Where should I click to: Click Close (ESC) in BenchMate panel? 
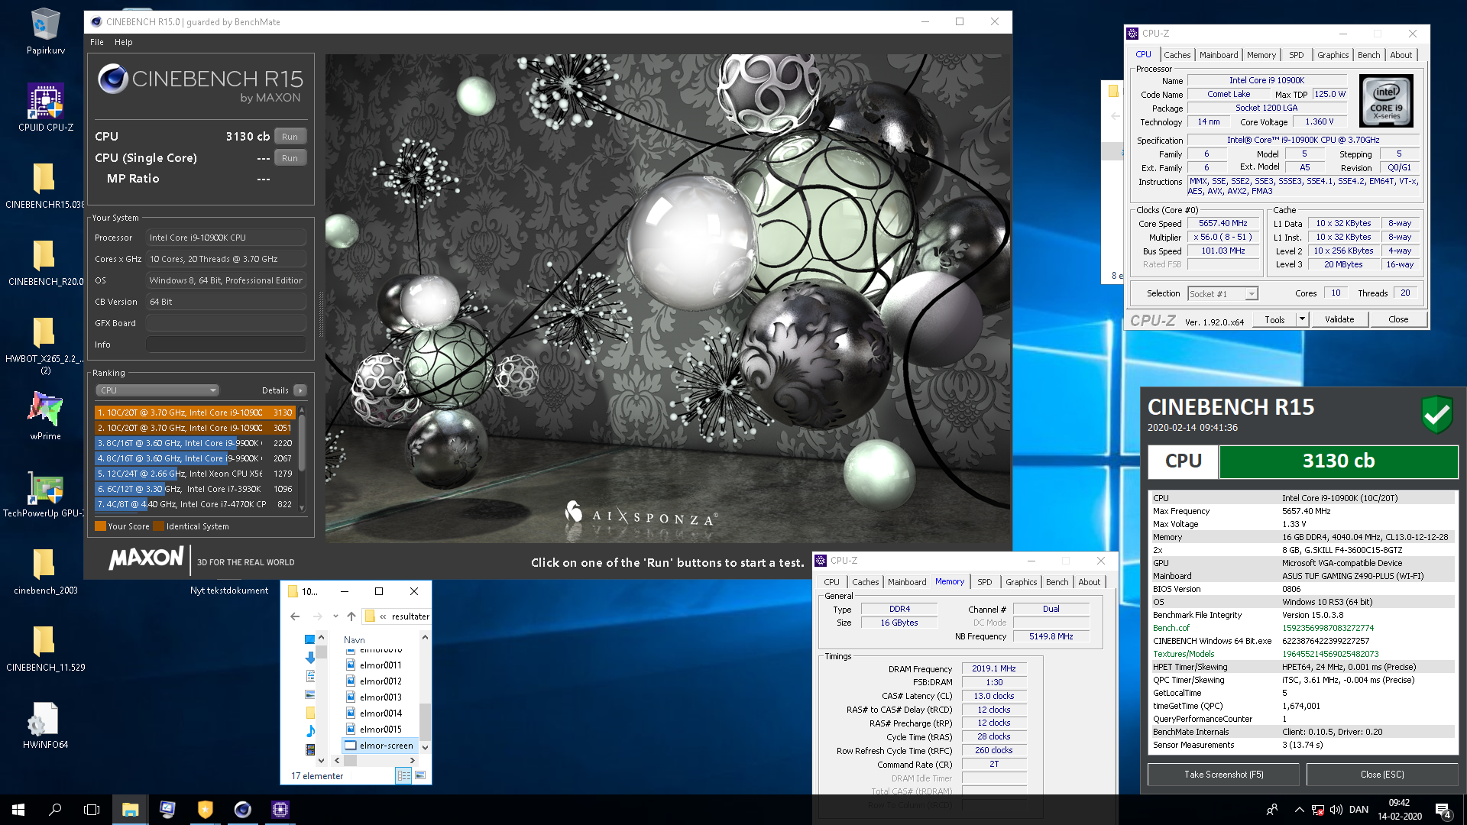(1382, 775)
